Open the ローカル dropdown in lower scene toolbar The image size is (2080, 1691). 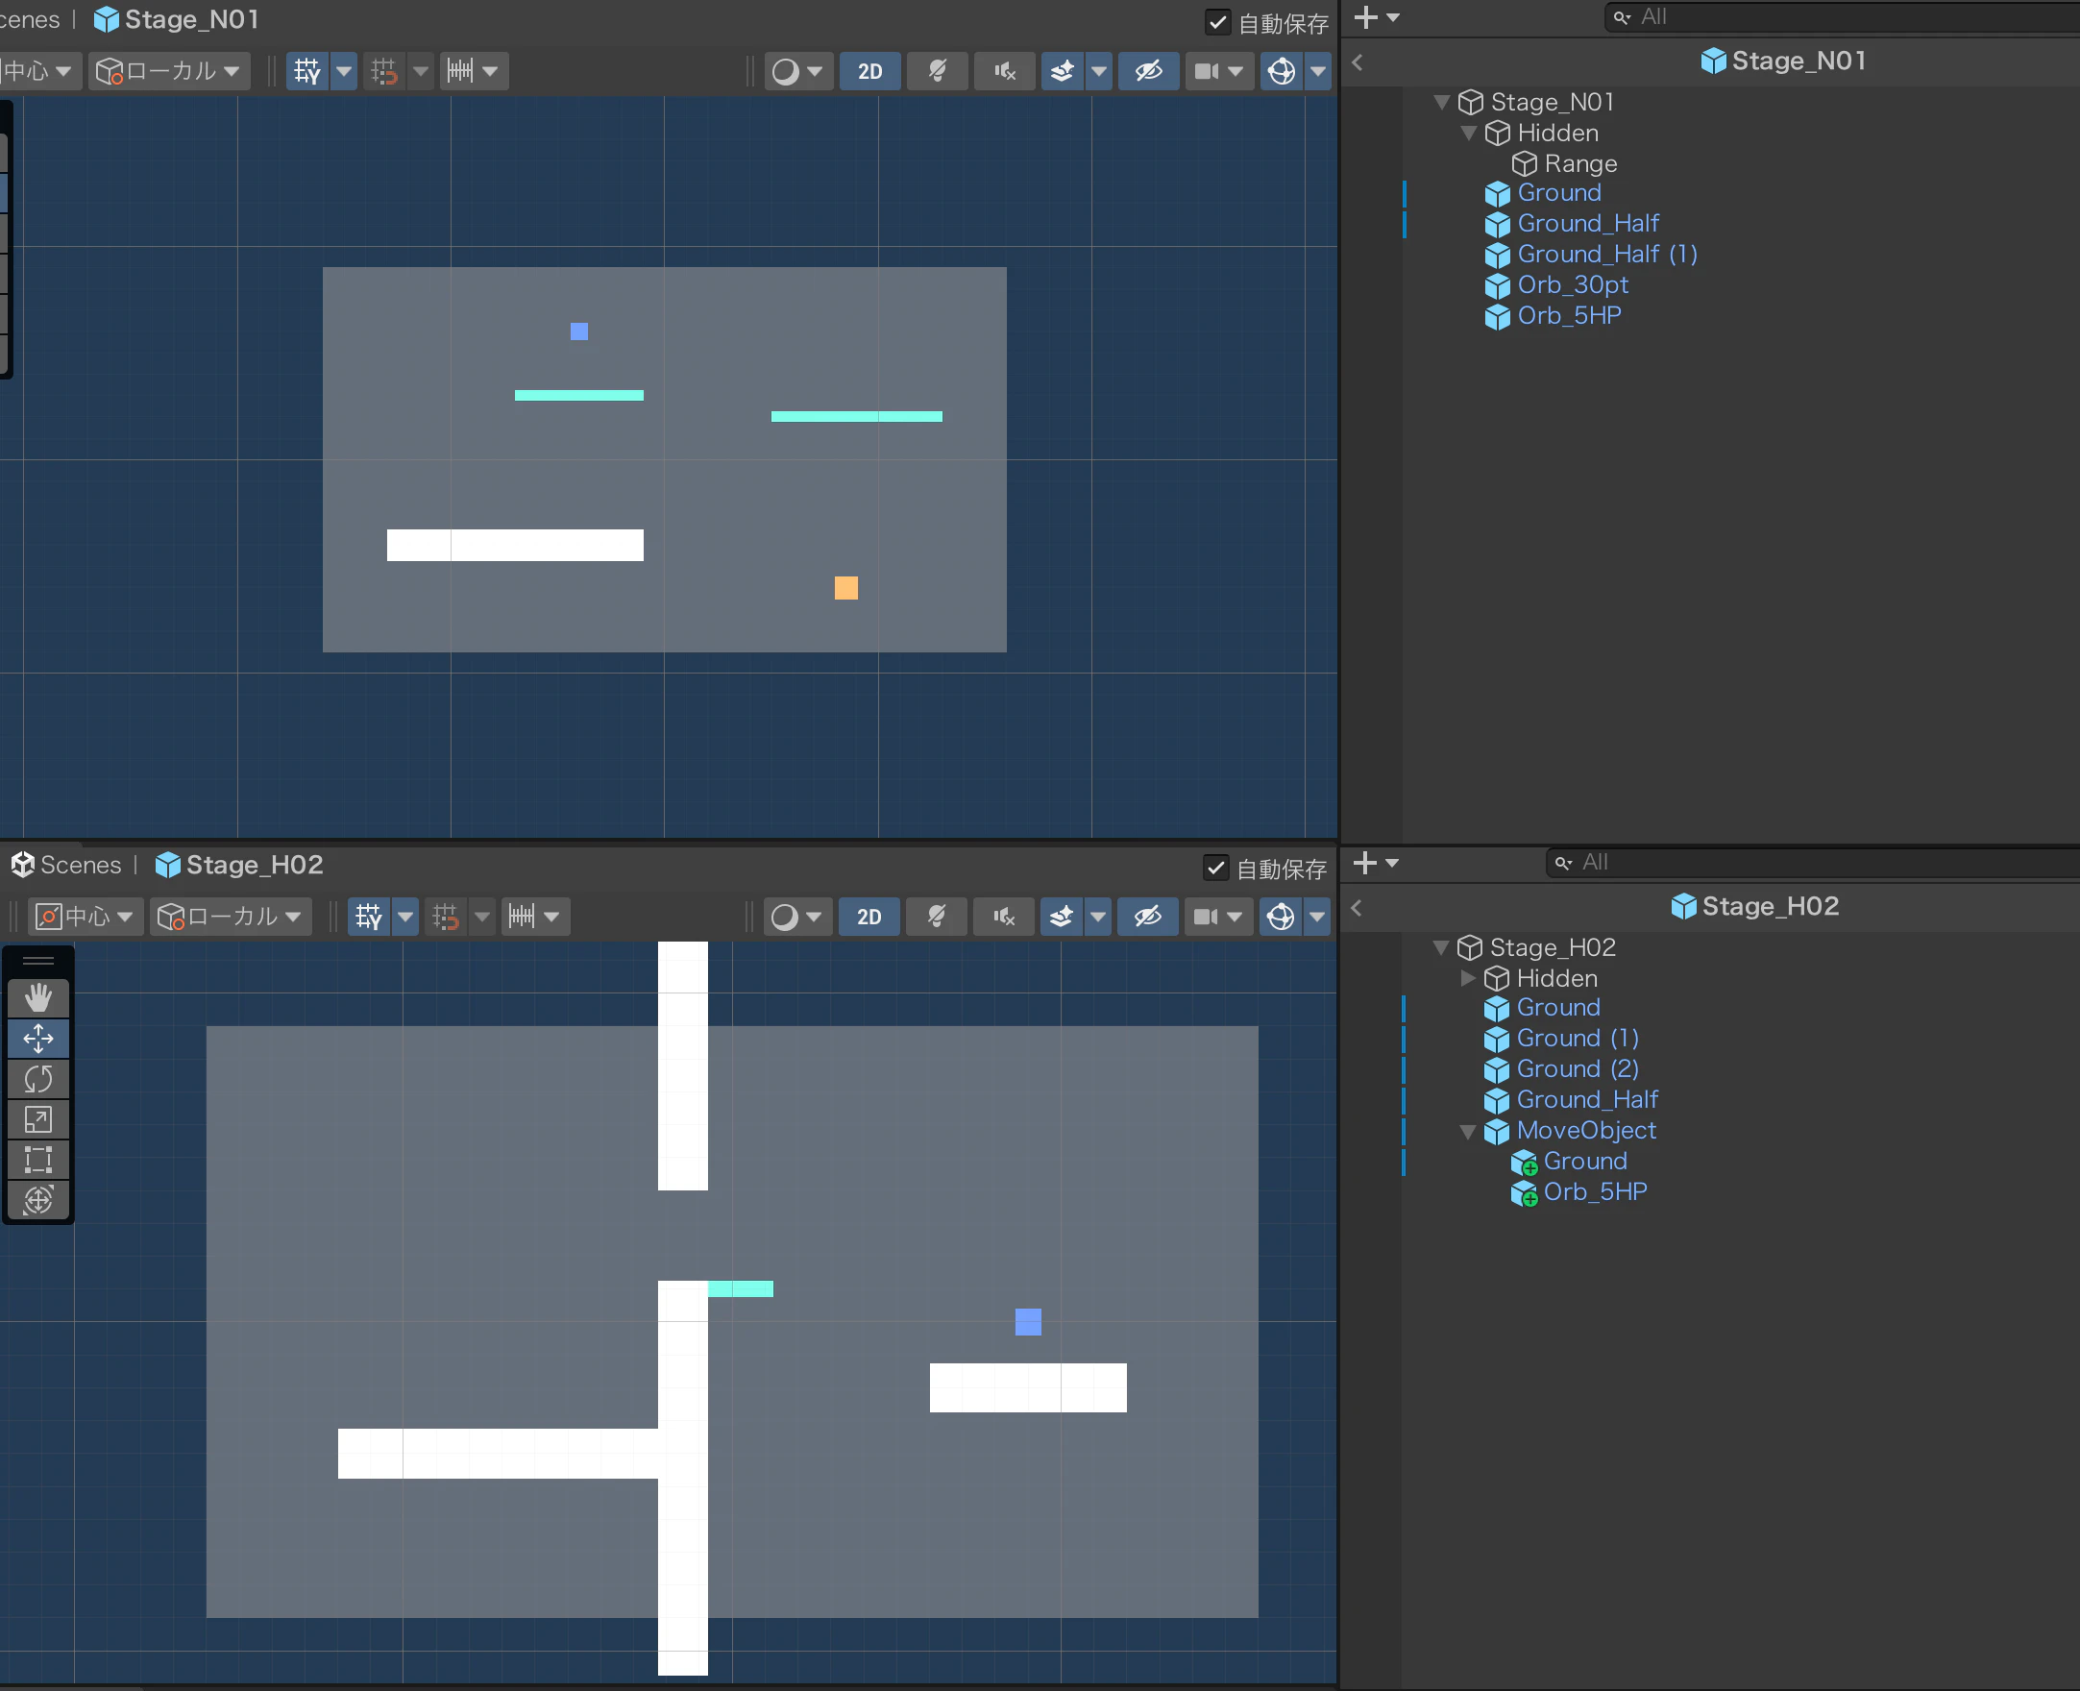(231, 917)
